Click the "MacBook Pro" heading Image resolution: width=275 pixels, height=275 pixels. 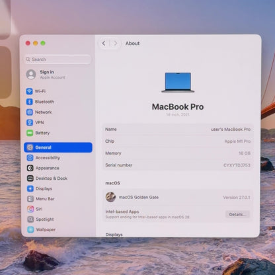click(x=178, y=106)
